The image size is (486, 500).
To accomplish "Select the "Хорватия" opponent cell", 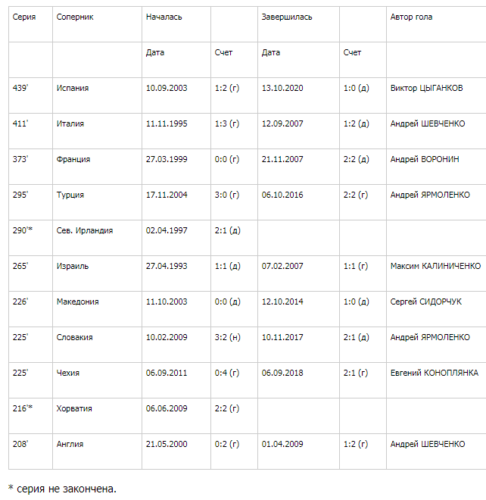I will pos(74,408).
